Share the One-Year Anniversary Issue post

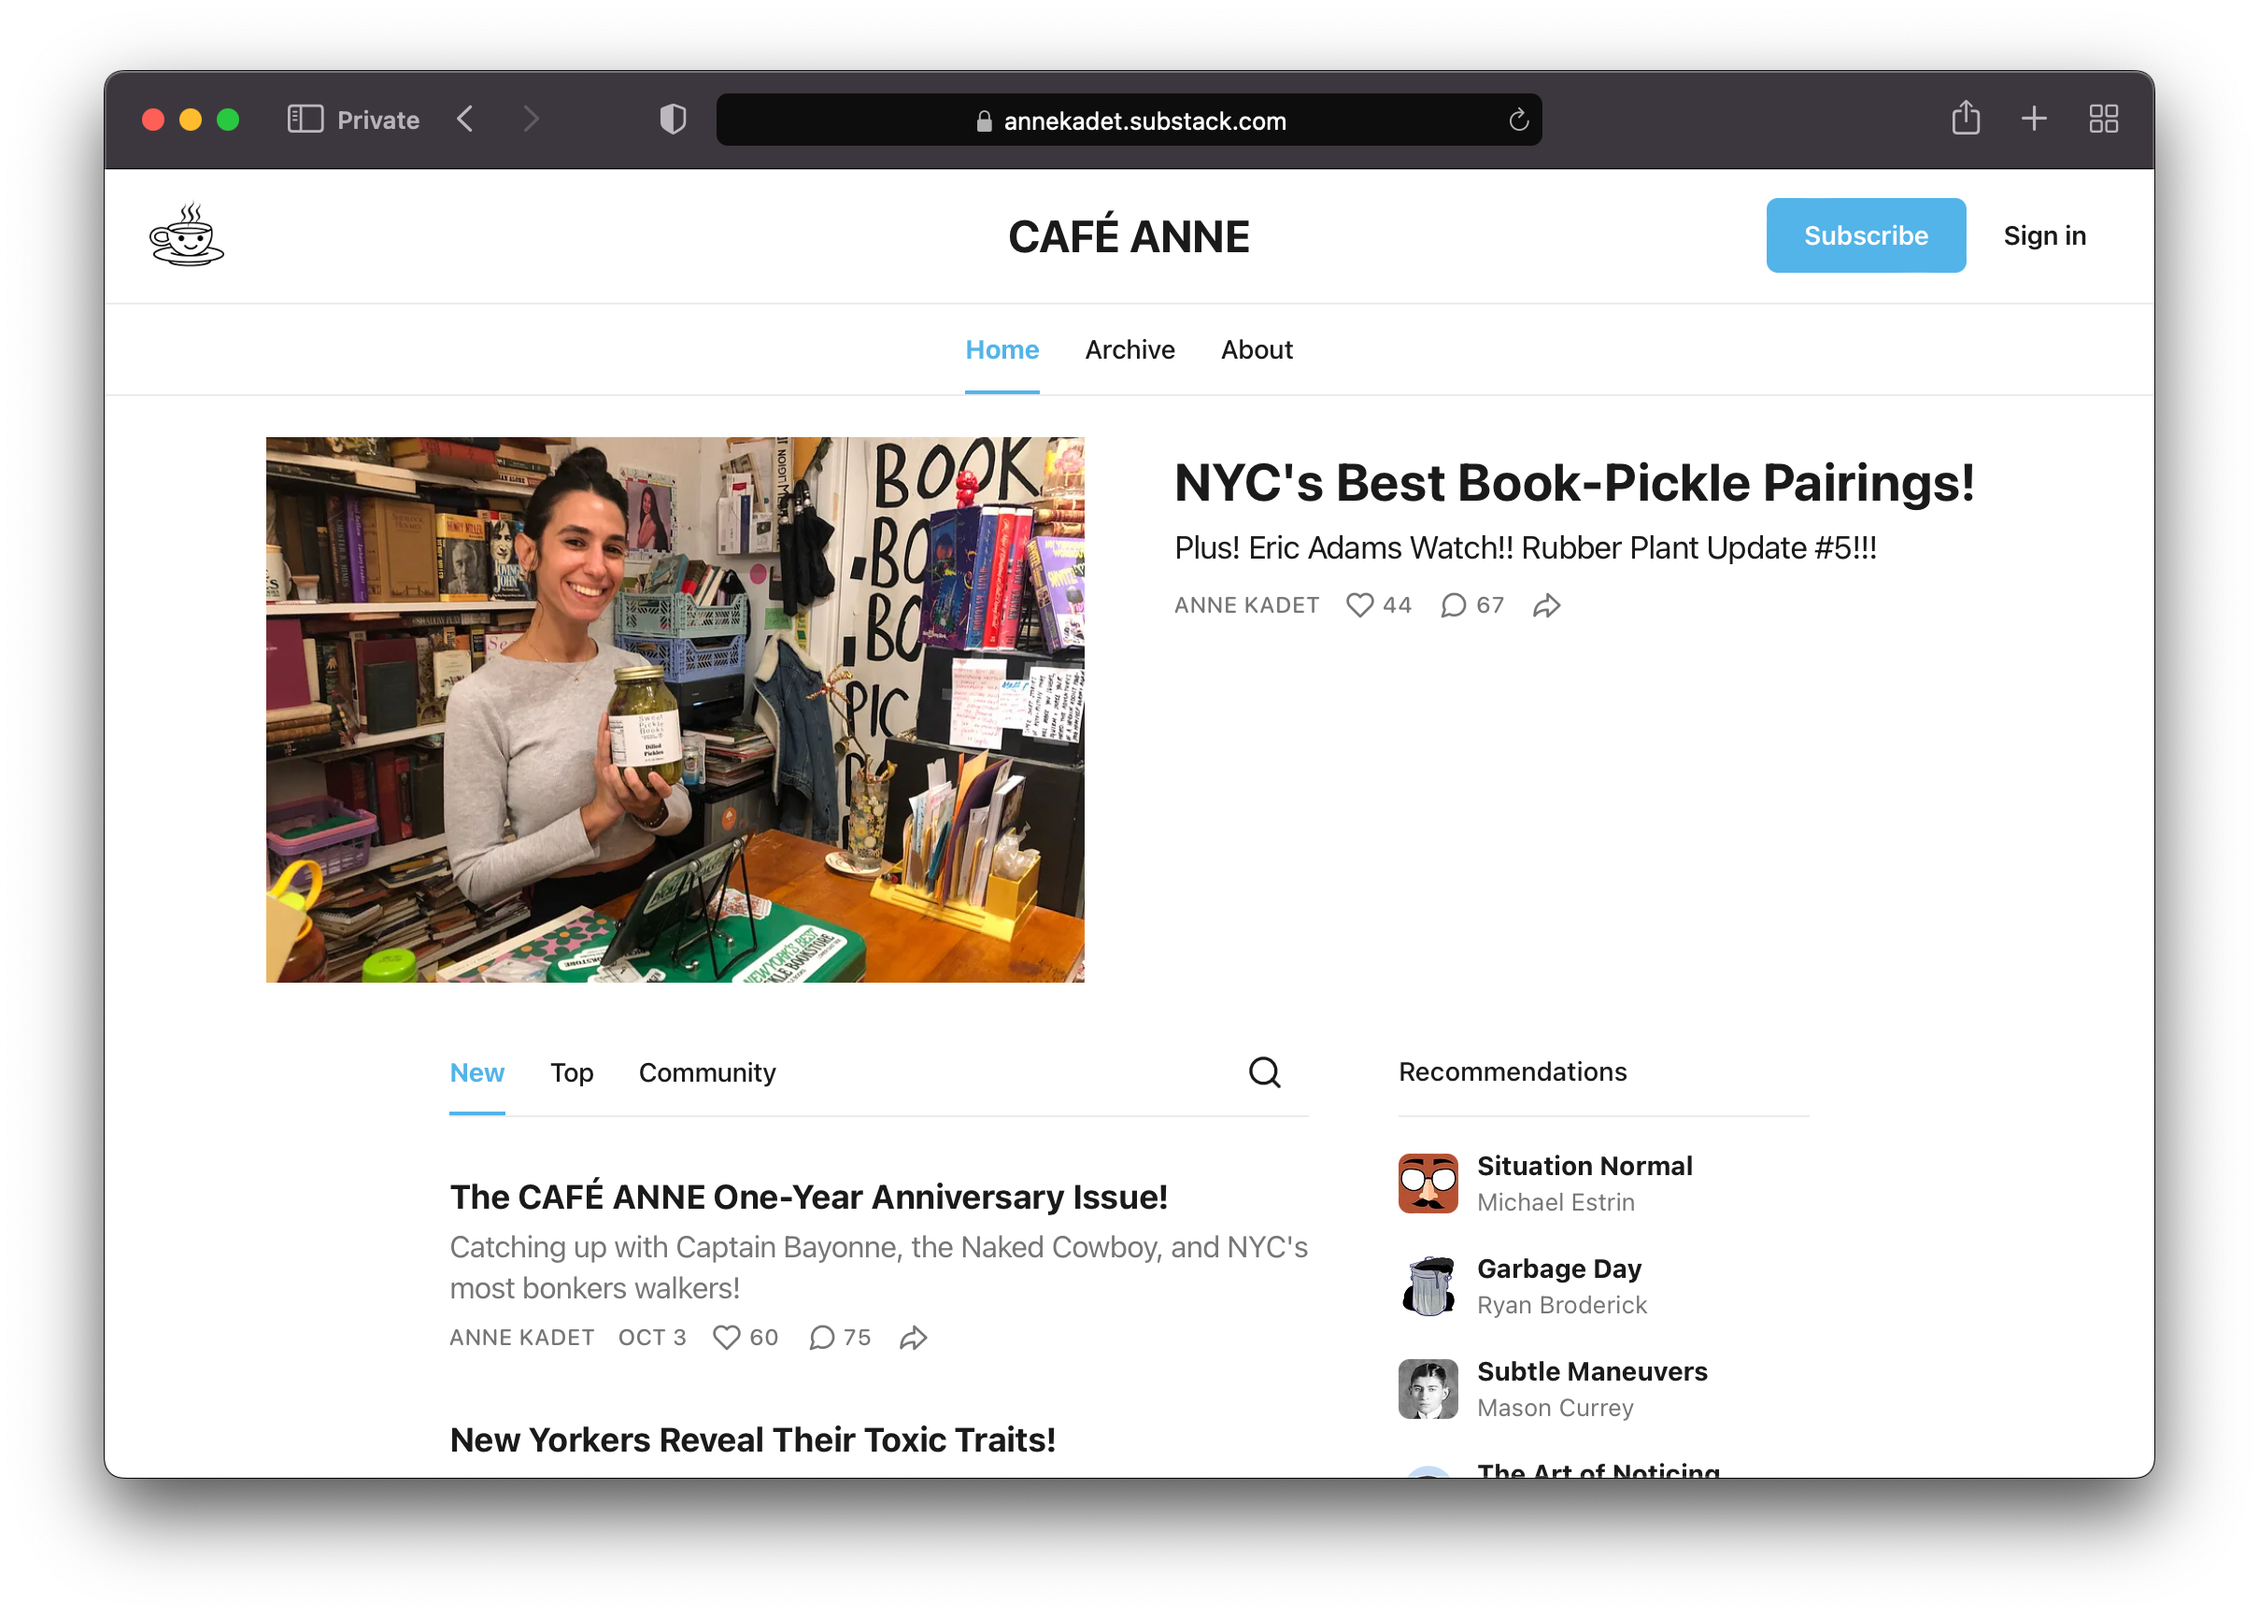point(914,1338)
